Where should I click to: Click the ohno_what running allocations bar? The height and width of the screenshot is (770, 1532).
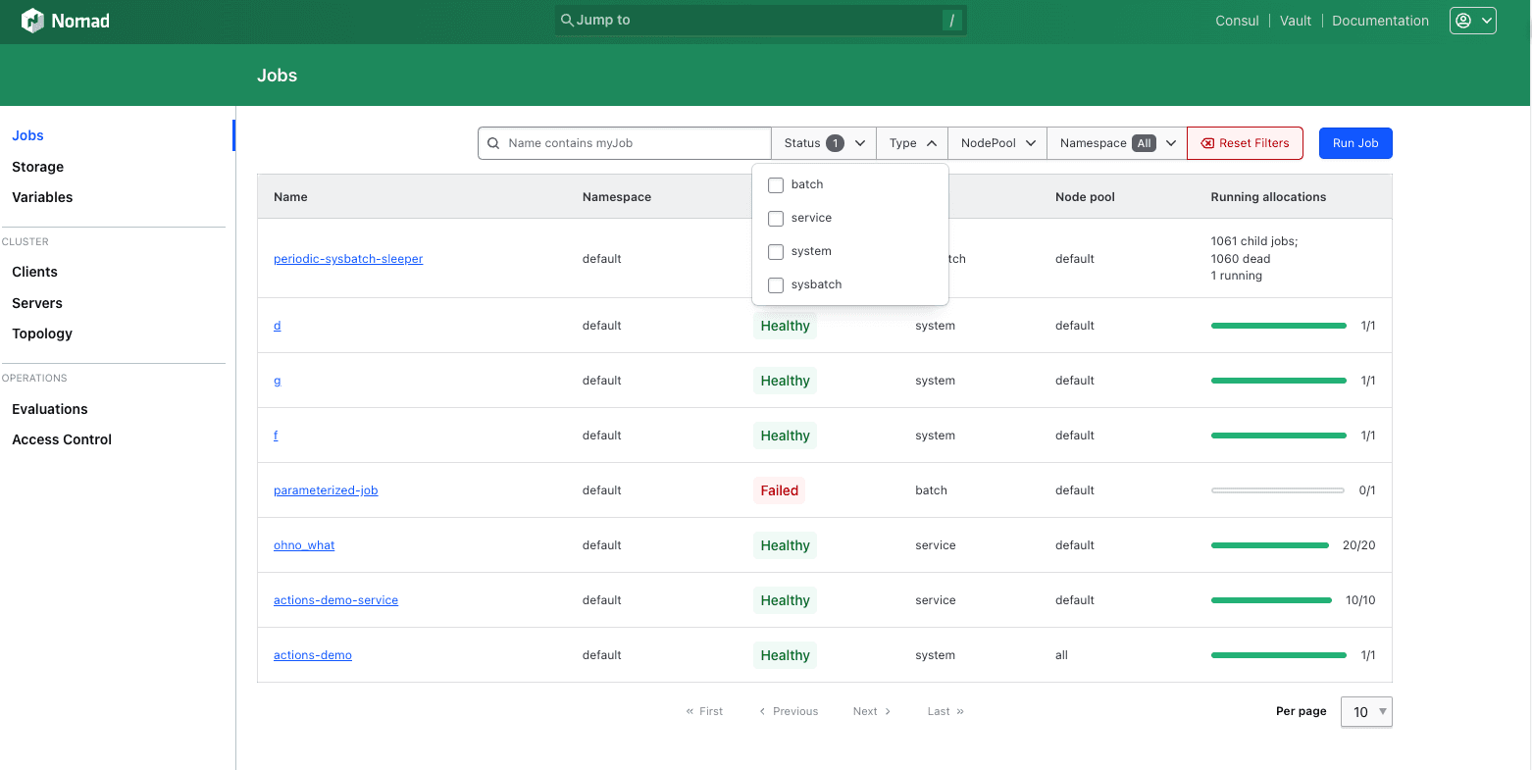click(x=1269, y=545)
